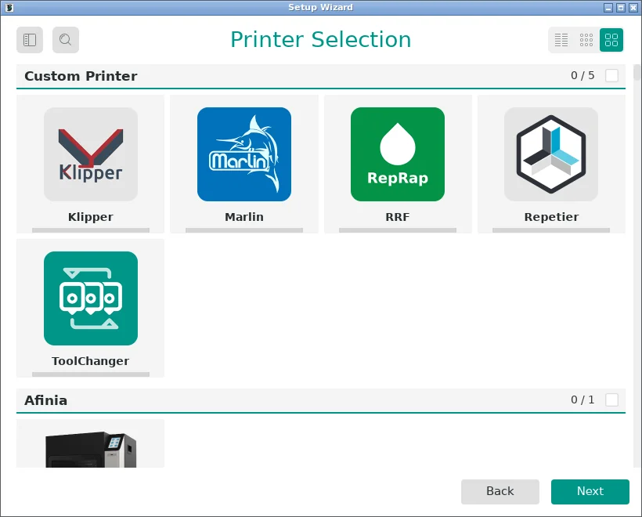Select the ToolChanger printer icon
The width and height of the screenshot is (642, 517).
(91, 298)
